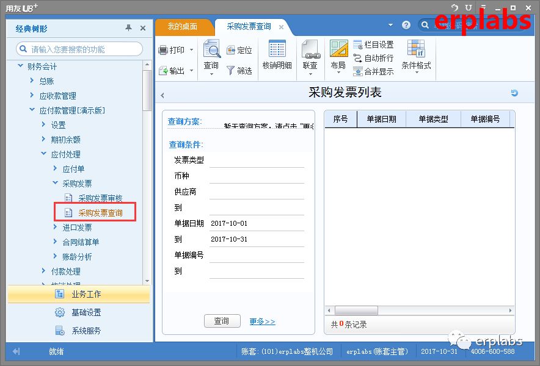Click the 单据类型 column header
This screenshot has height=366, width=540.
click(x=433, y=120)
